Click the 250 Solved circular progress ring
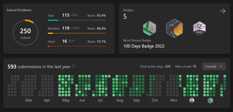233x112 pixels. 25,33
